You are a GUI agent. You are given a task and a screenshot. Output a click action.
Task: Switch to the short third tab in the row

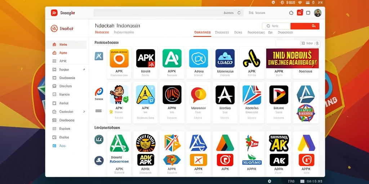tap(238, 32)
